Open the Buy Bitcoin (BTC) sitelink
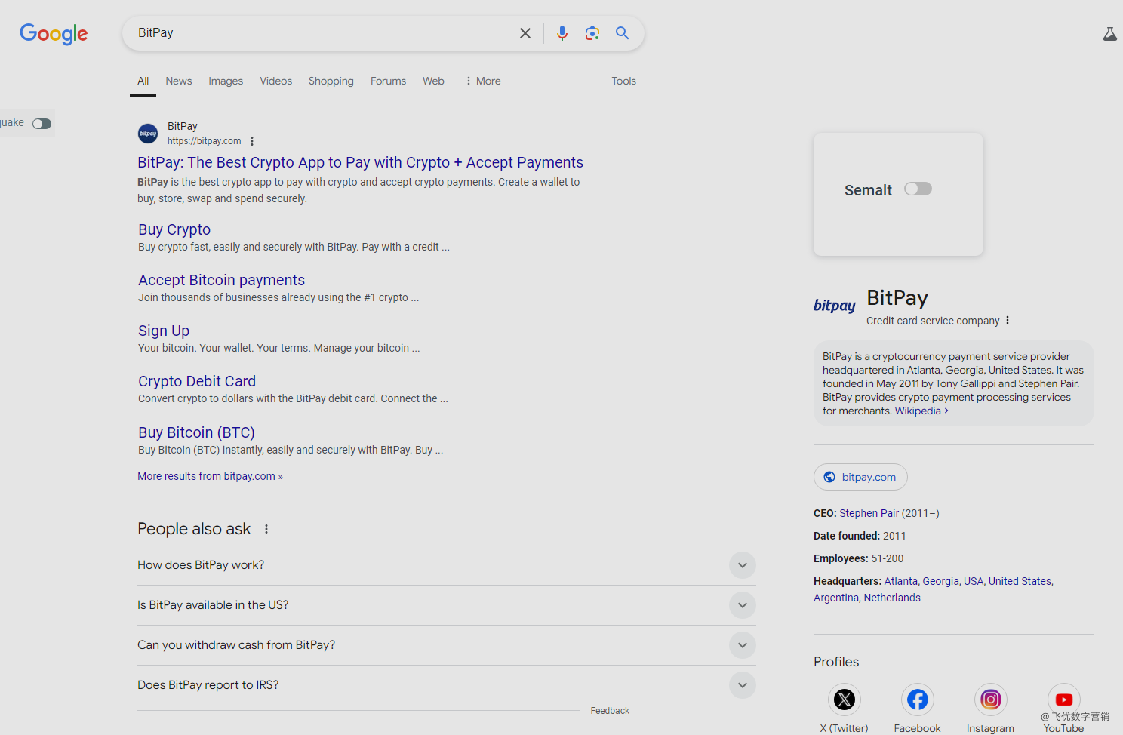The height and width of the screenshot is (735, 1123). coord(197,432)
